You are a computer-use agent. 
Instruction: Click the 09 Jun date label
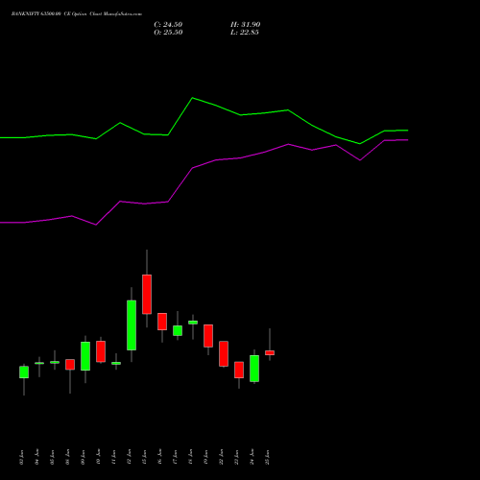(x=84, y=457)
